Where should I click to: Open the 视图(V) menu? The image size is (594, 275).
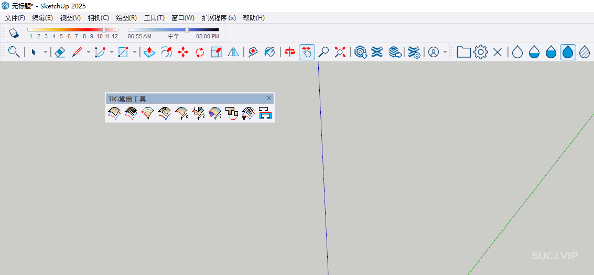(70, 18)
